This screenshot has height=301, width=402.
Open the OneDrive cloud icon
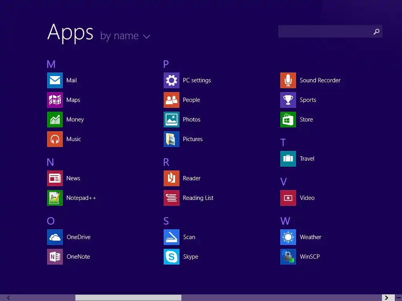(x=55, y=237)
